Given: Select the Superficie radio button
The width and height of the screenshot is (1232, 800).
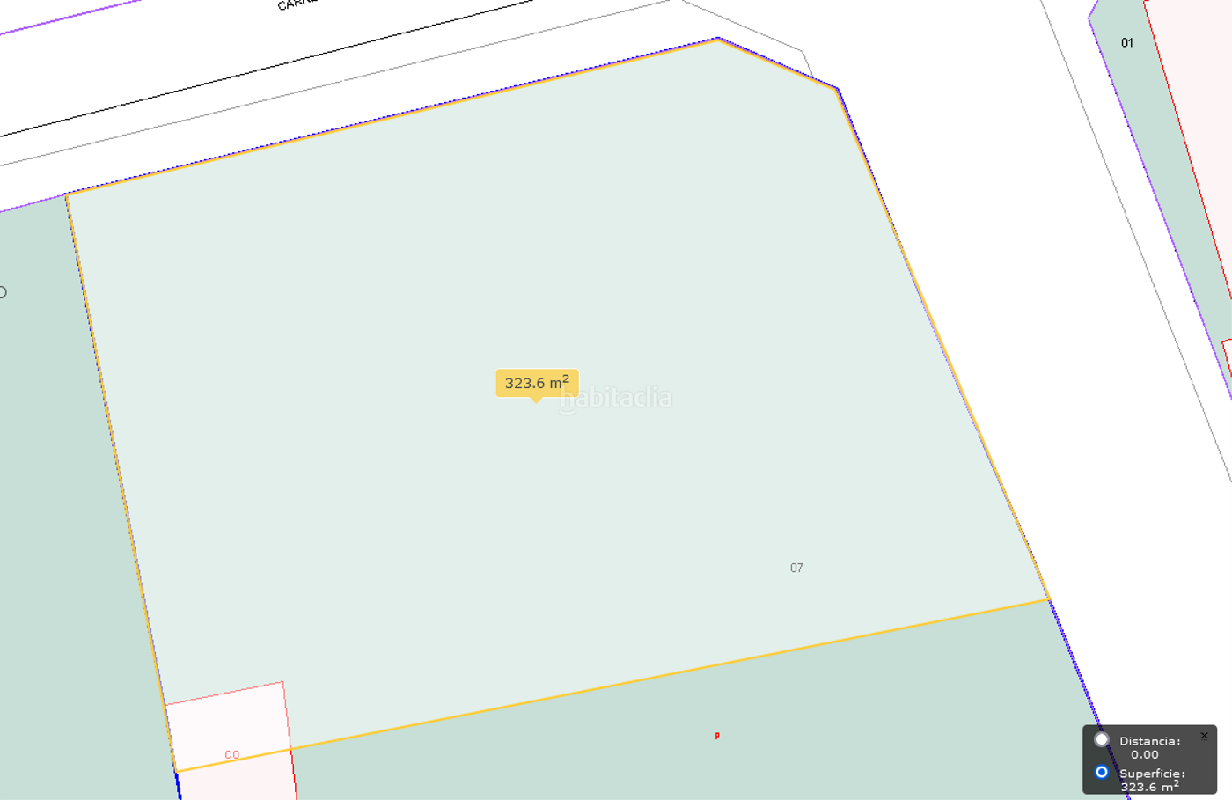Looking at the screenshot, I should [x=1101, y=772].
